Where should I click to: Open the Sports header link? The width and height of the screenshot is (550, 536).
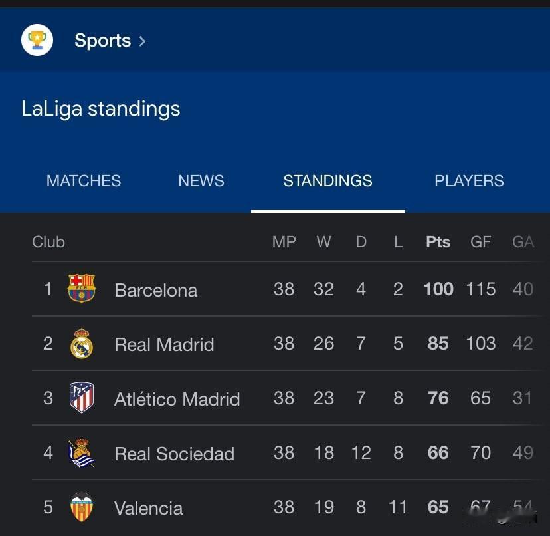point(102,41)
